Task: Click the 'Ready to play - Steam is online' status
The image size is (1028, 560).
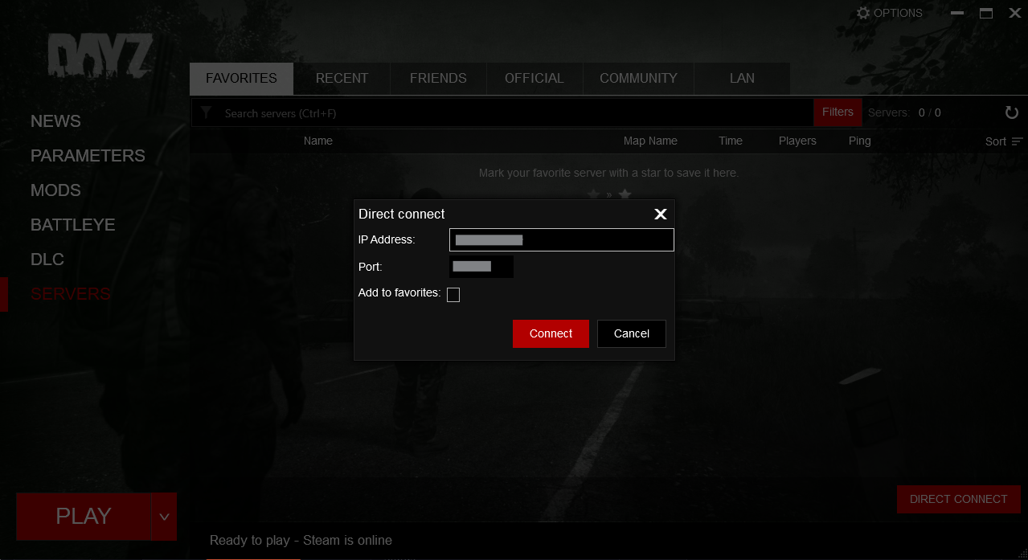Action: (301, 540)
